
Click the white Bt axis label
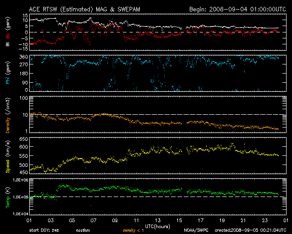tap(7, 43)
